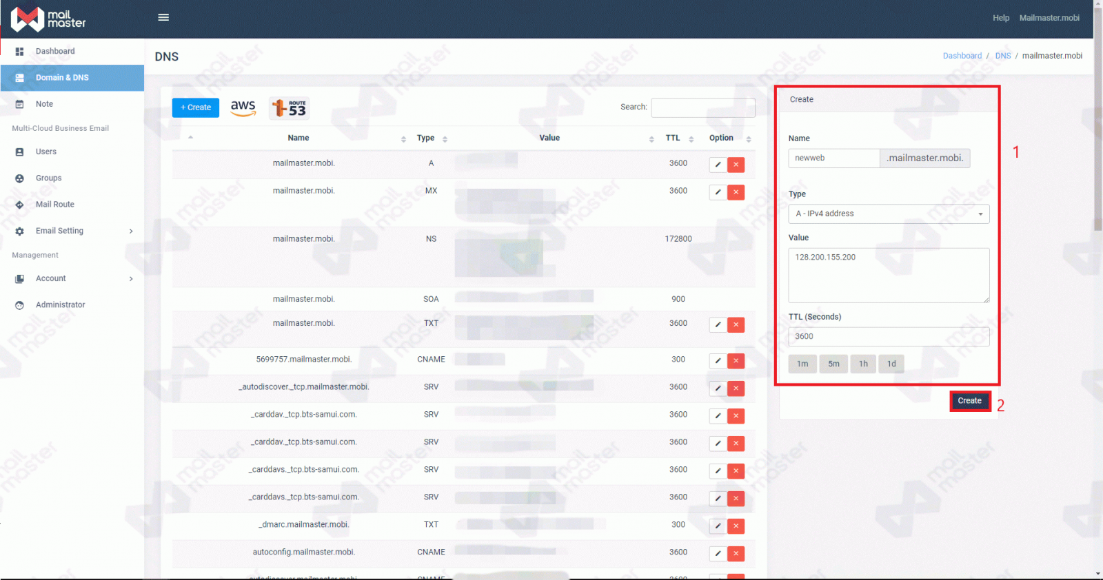
Task: Open Domain & DNS menu item
Action: 72,78
